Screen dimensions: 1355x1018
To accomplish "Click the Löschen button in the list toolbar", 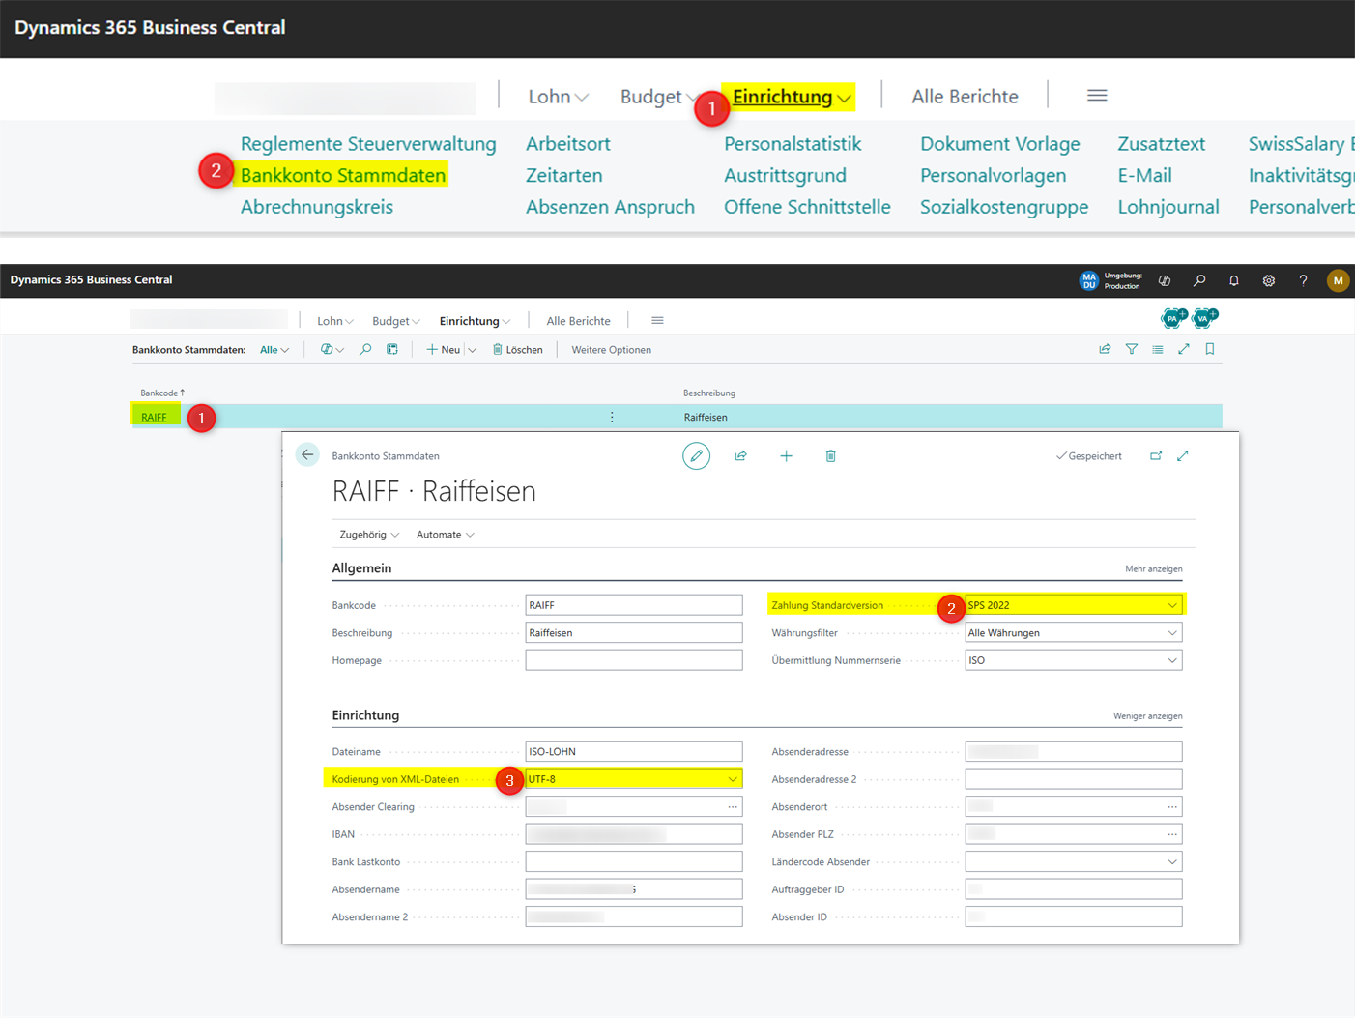I will tap(518, 350).
